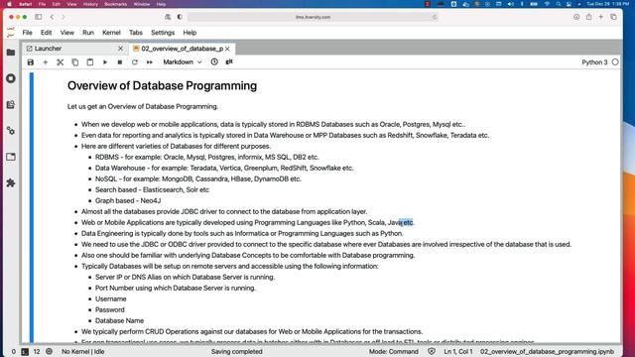Open the Apple menu
The image size is (635, 357).
9,4
